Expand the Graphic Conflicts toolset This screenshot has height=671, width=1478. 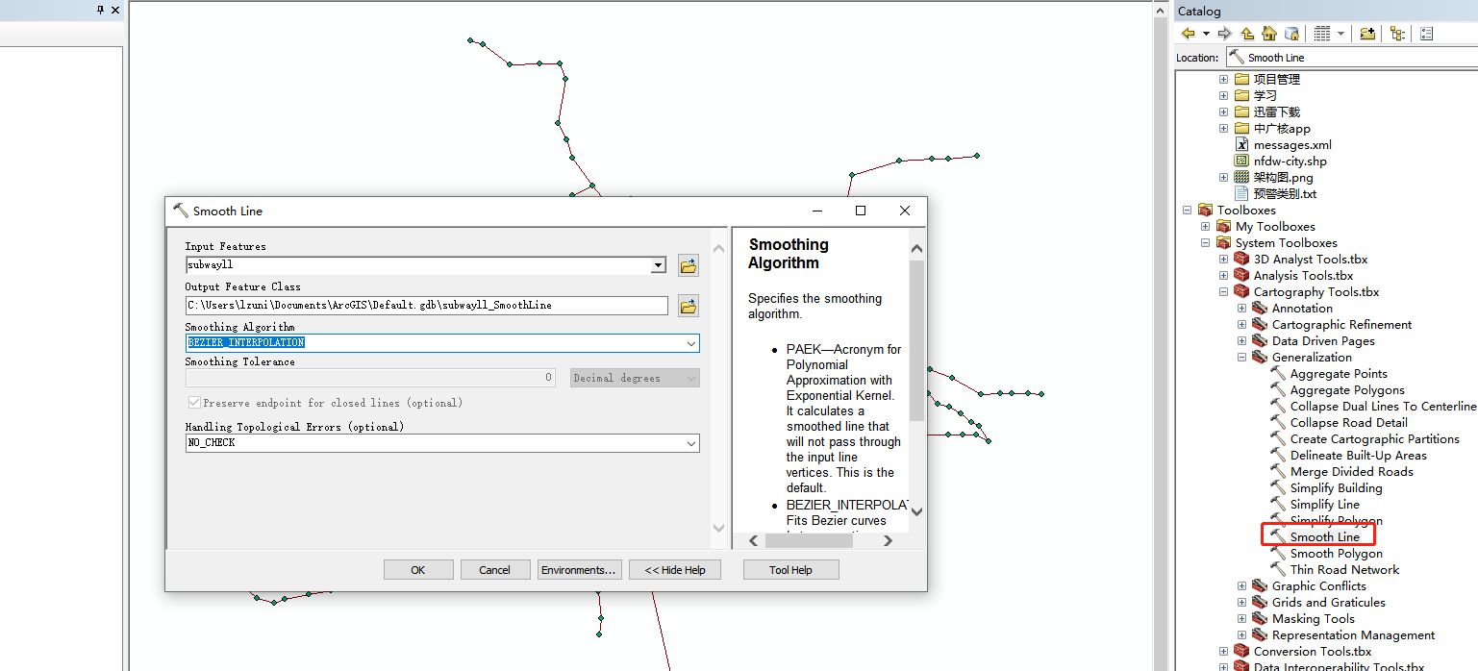pos(1241,586)
